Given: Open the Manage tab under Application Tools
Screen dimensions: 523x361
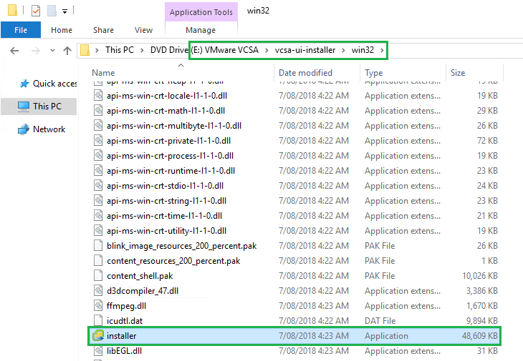Looking at the screenshot, I should pos(200,30).
